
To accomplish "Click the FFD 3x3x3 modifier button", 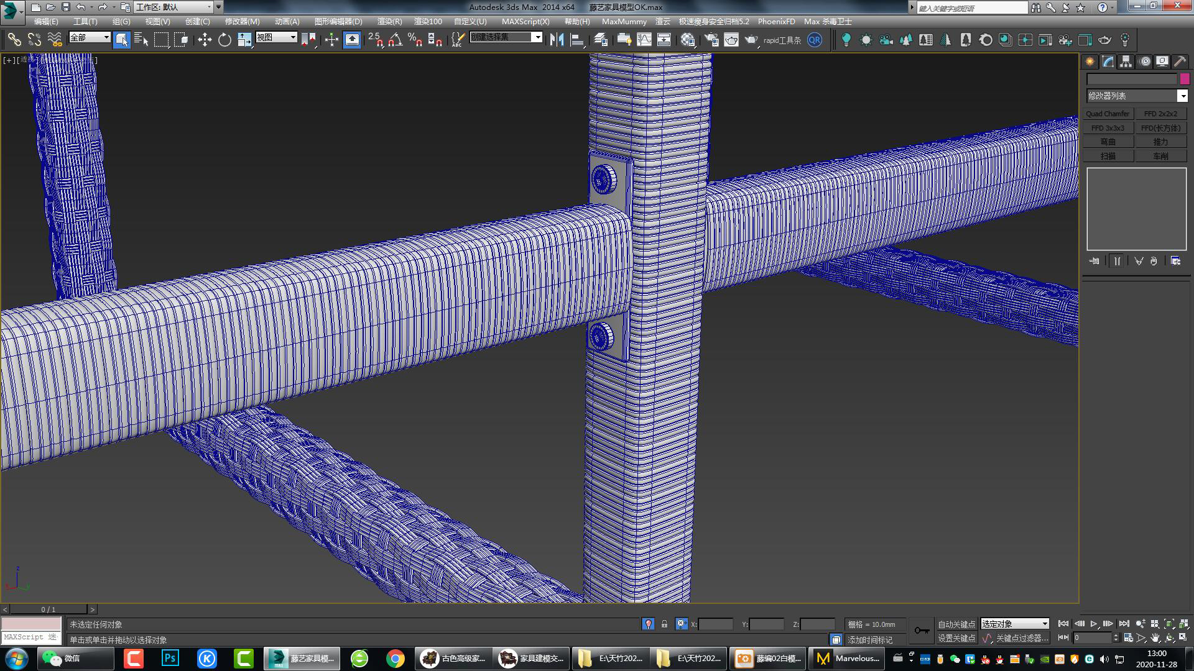I will point(1108,128).
